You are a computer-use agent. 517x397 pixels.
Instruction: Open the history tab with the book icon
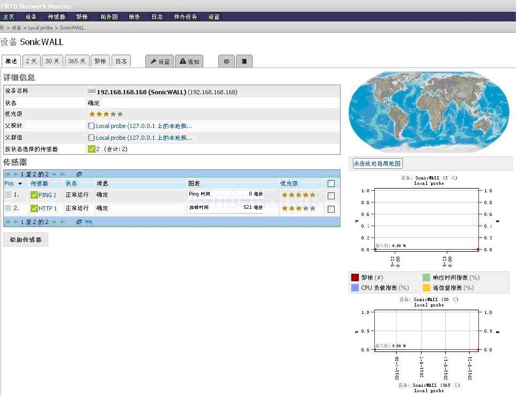pyautogui.click(x=244, y=61)
